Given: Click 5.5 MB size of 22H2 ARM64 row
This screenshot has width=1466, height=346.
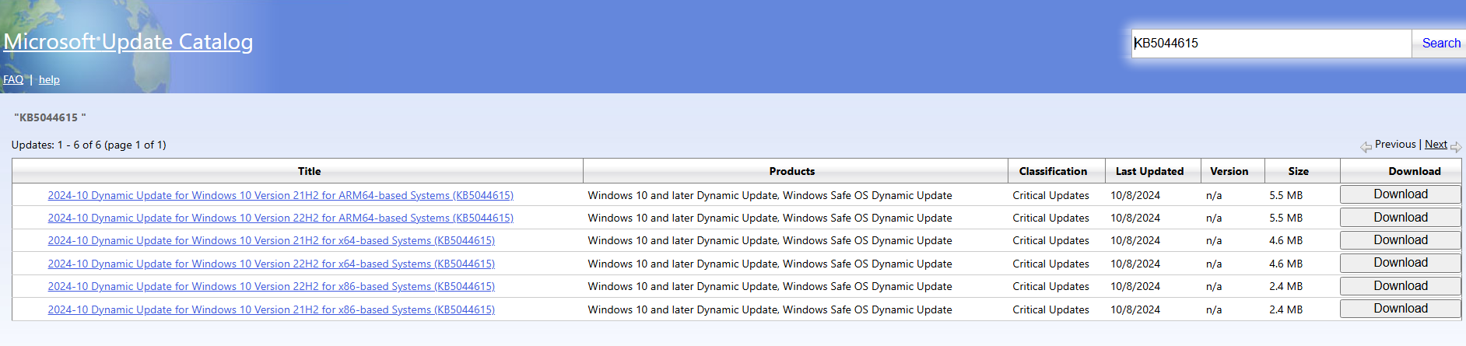Looking at the screenshot, I should 1285,218.
